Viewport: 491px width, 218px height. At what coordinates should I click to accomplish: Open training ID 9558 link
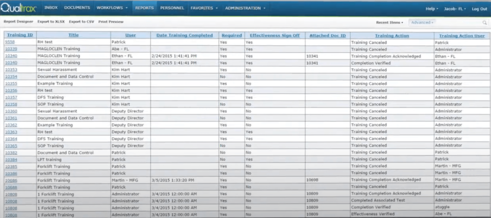(10, 42)
